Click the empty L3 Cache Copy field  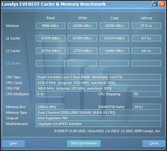pyautogui.click(x=114, y=63)
